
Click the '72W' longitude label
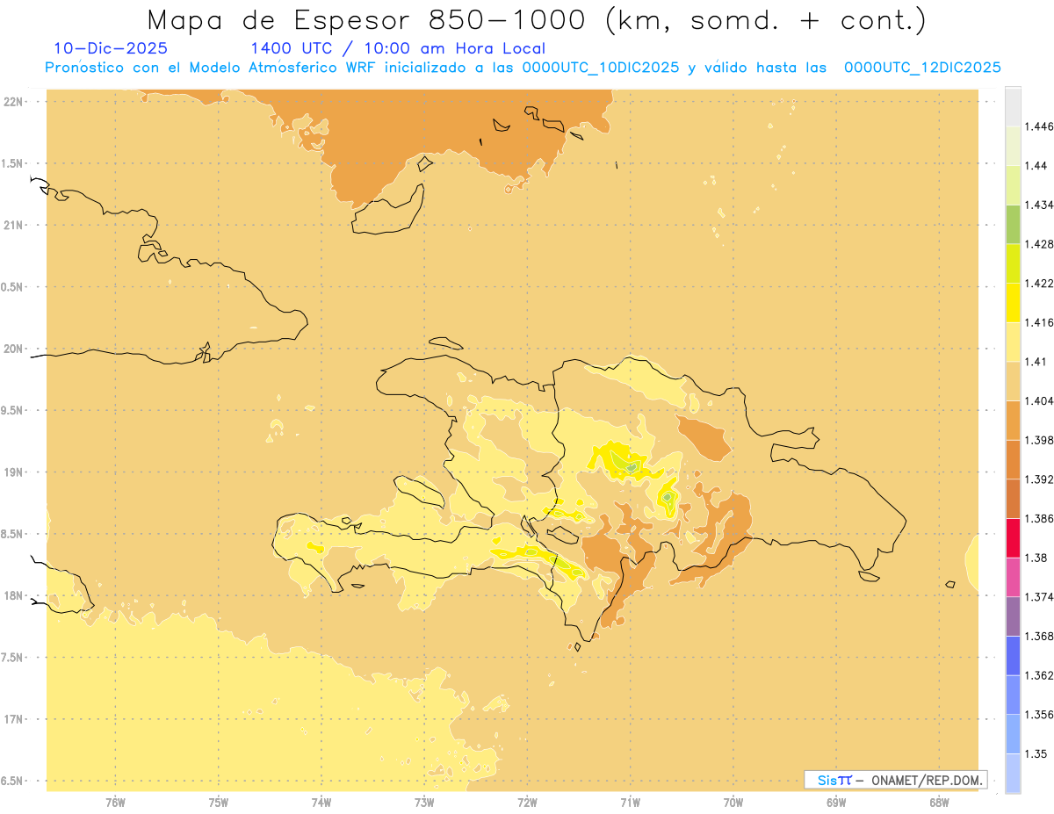point(527,803)
